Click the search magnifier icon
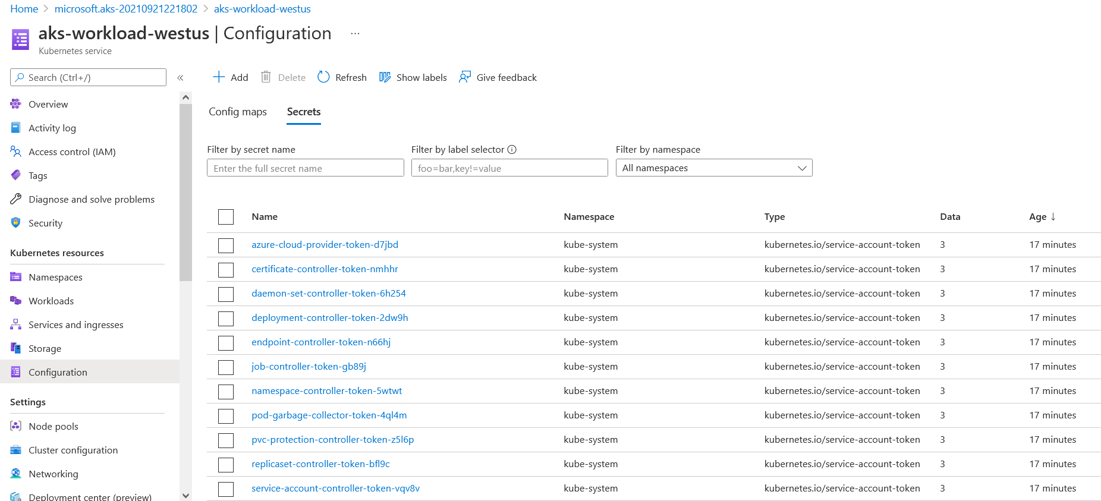Viewport: 1101px width, 501px height. tap(20, 77)
